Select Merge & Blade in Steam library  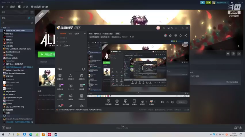click(x=12, y=58)
